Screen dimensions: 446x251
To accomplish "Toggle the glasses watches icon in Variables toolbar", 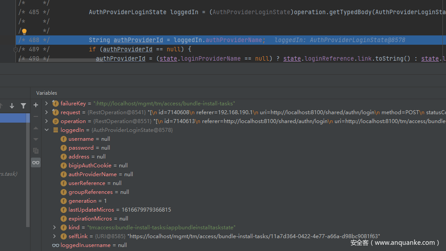I will click(36, 162).
